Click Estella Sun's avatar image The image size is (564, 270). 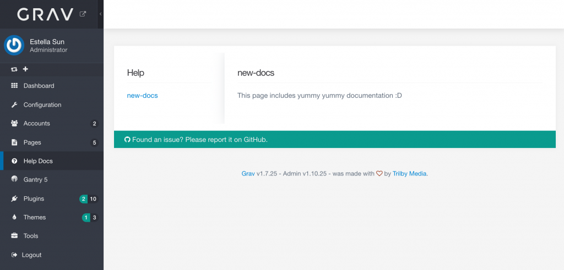click(x=14, y=45)
